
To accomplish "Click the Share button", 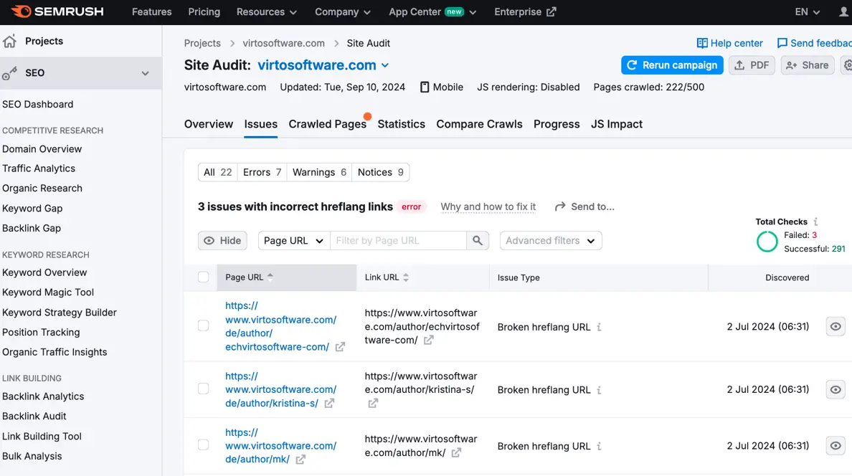I will [808, 65].
